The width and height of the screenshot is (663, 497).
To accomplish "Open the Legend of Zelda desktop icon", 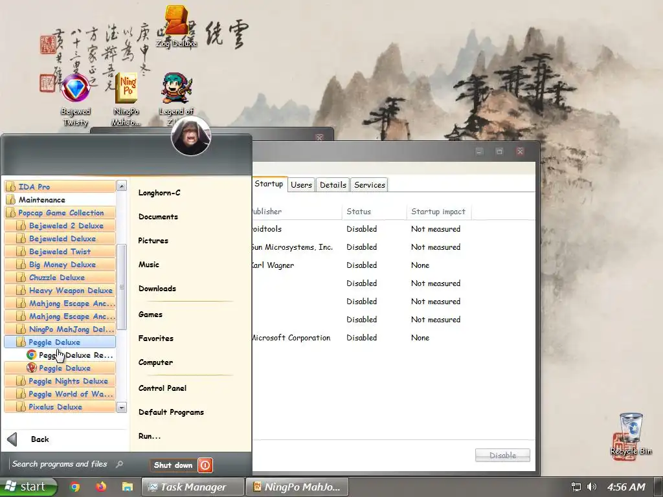I will [x=176, y=100].
